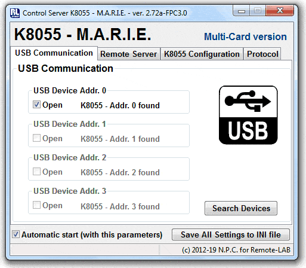This screenshot has width=306, height=268.
Task: Click the 'K8055 - Addr. 0 found' status text
Action: click(x=120, y=105)
